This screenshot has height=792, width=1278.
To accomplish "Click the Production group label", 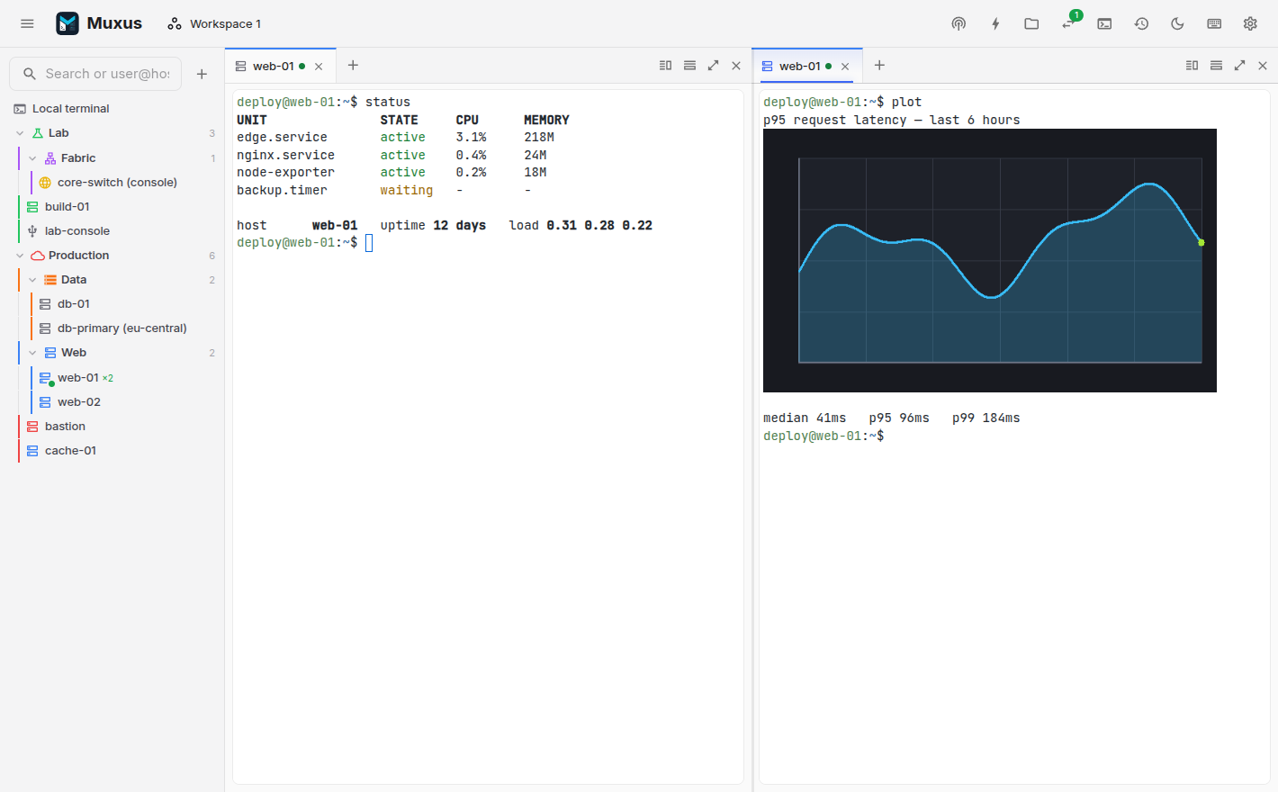I will click(x=78, y=256).
